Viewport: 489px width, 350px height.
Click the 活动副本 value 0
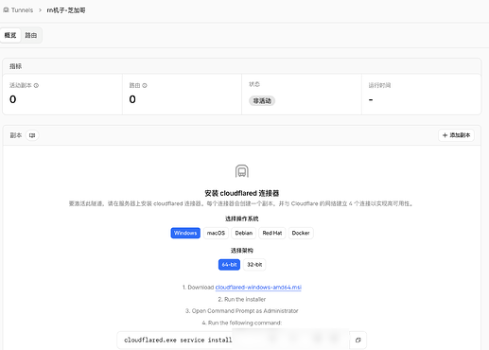point(13,99)
